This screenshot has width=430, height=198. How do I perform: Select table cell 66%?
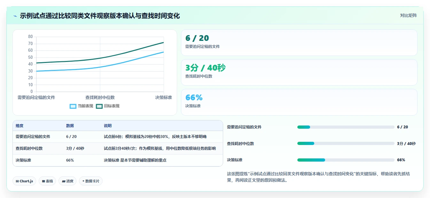pos(70,160)
